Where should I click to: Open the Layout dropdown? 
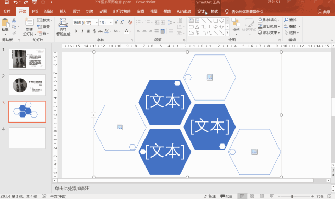[44, 20]
